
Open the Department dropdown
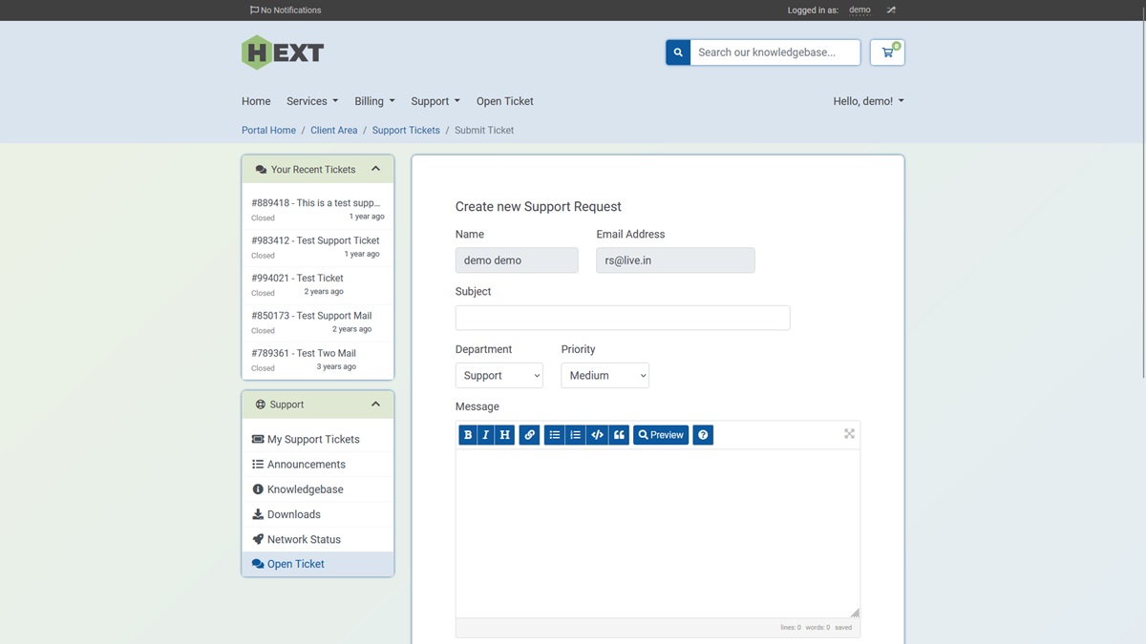point(499,376)
